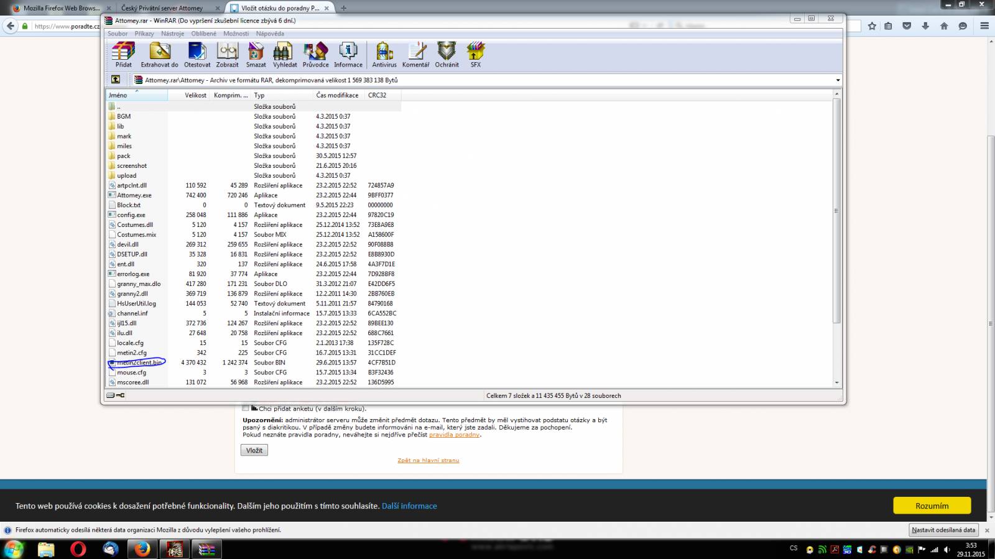Click the Vložit submit button
The height and width of the screenshot is (559, 995).
pyautogui.click(x=254, y=450)
